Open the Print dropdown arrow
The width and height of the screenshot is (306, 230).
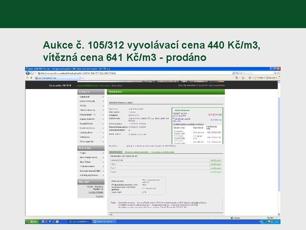252,78
